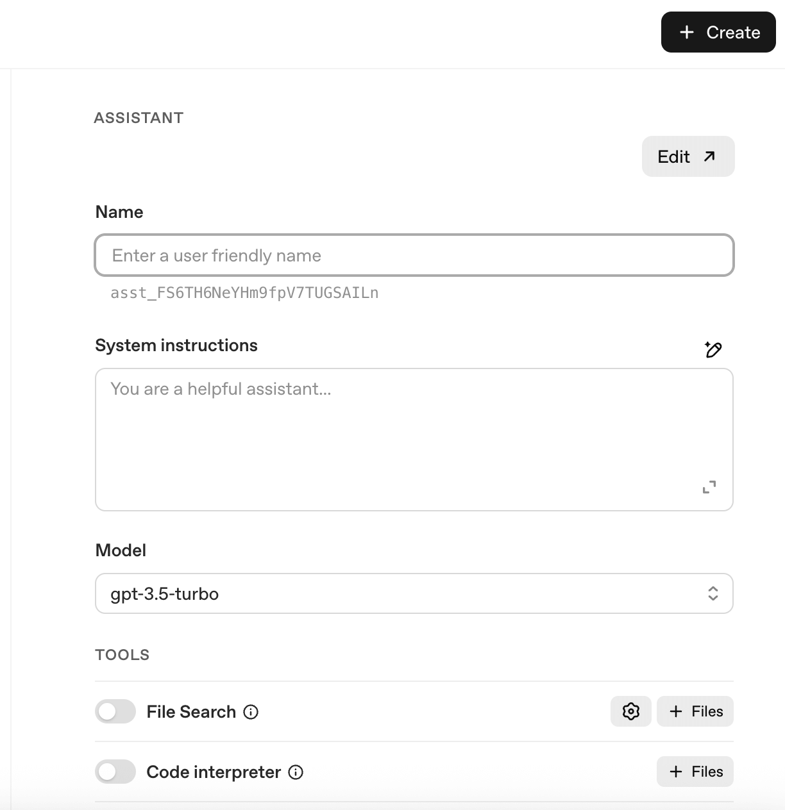Expand the System instructions editor to fullscreen

tap(709, 487)
